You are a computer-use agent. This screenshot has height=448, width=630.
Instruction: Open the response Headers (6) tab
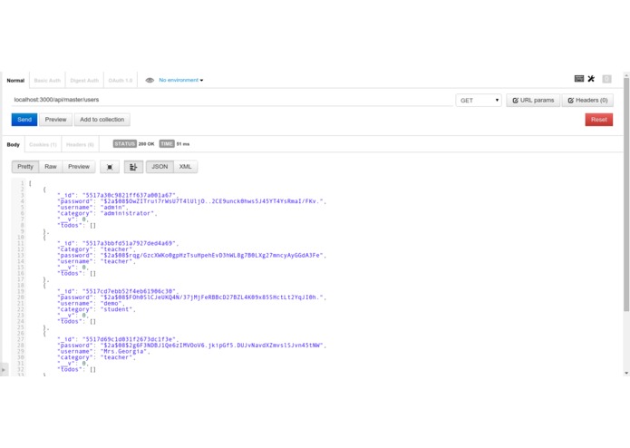[80, 144]
